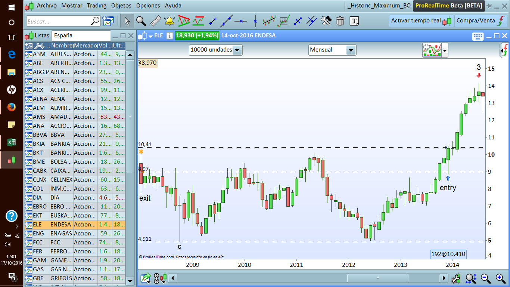Click the lists configuration wrench icon
Screen dimensions: 510x287
(39, 46)
